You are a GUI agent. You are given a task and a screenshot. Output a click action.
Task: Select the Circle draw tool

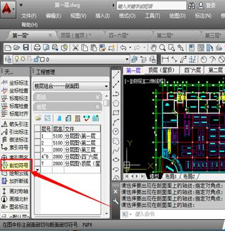point(116,131)
